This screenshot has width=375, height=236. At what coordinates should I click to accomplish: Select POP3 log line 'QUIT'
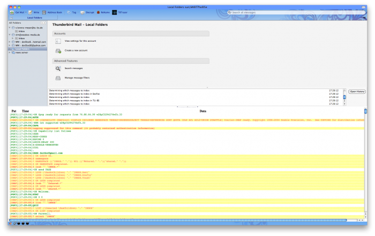(24, 205)
